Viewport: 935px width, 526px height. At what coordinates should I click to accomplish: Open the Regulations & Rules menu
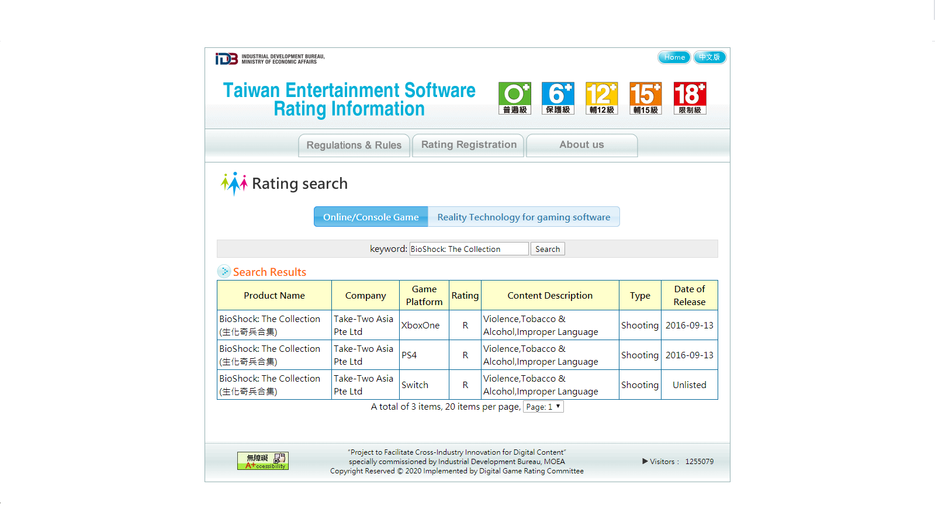tap(354, 145)
